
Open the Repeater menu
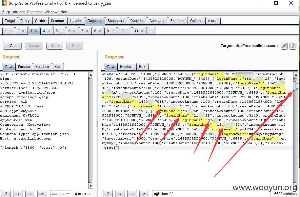click(34, 12)
